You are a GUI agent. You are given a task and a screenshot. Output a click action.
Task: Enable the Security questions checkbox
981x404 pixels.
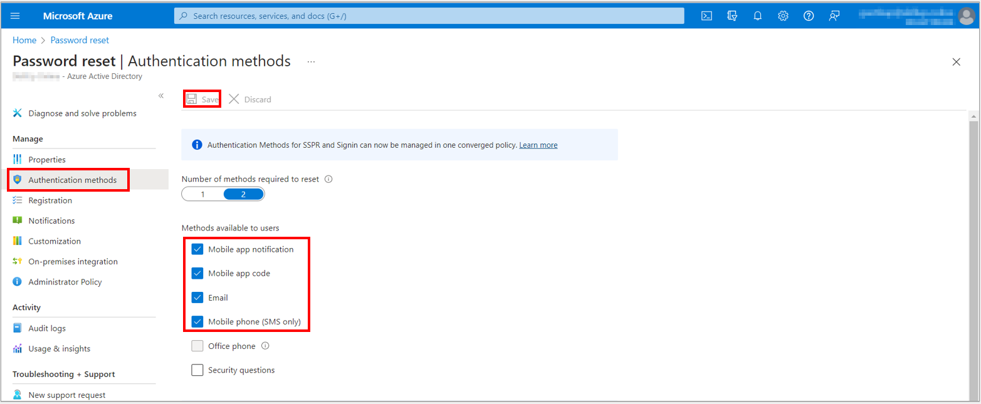tap(197, 370)
